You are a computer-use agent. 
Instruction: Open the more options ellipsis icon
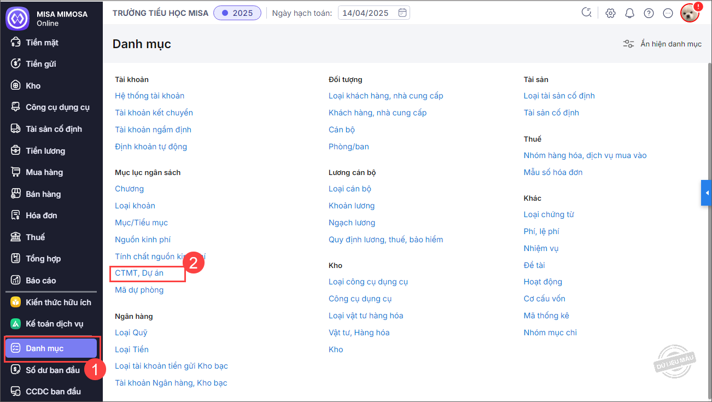tap(668, 13)
